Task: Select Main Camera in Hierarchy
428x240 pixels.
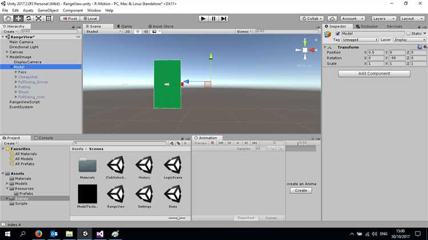Action: pos(21,42)
